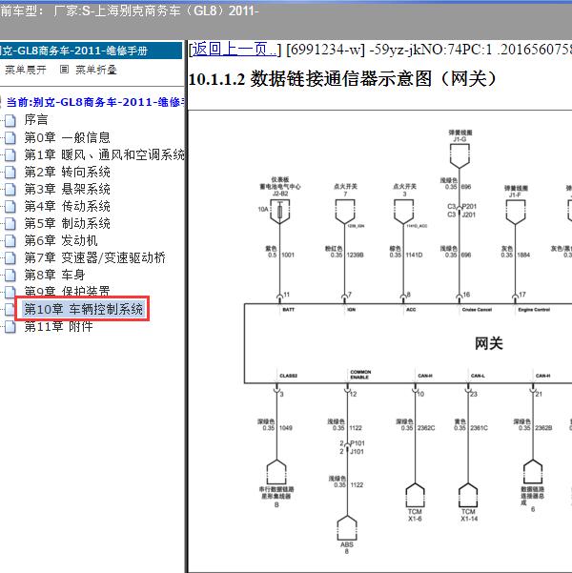
Task: Click the 网关 gateway module label in diagram
Action: click(489, 343)
